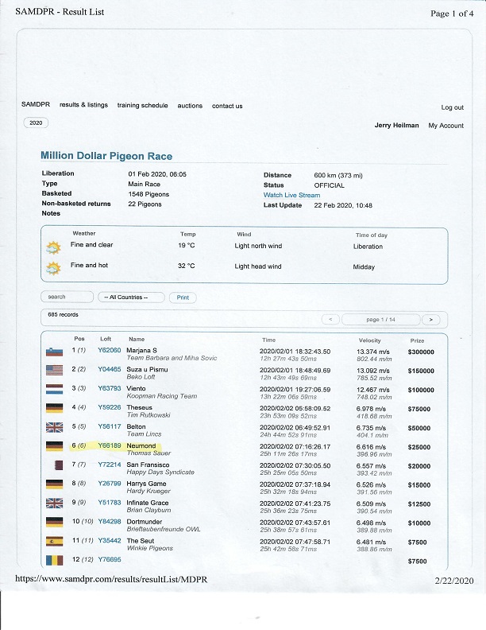Click the sun weather icon for Fine and hot
The image size is (486, 630).
(54, 268)
